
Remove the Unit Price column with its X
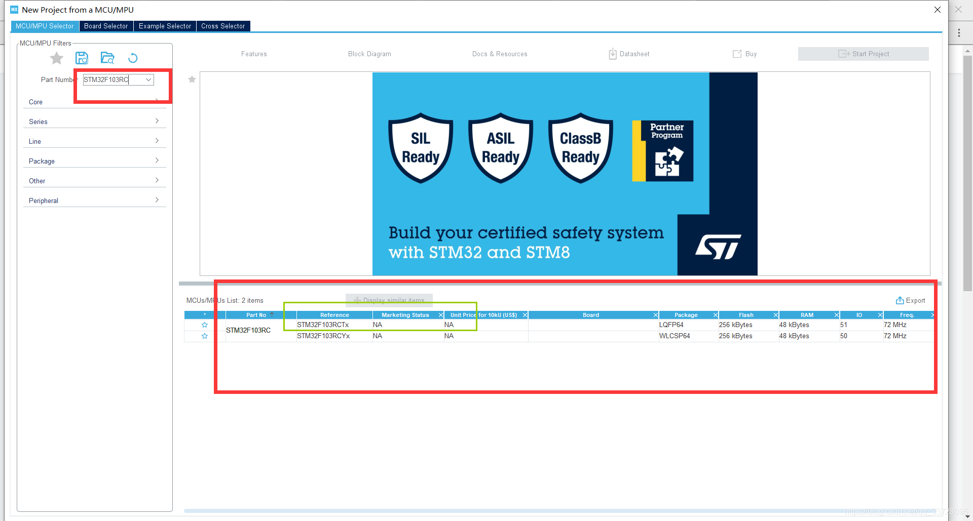pos(525,315)
